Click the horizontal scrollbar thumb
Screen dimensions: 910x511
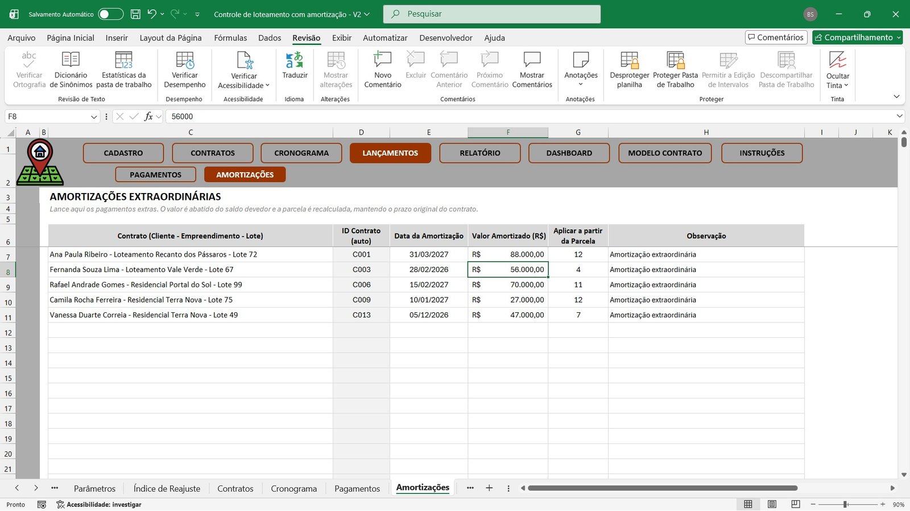click(x=663, y=488)
